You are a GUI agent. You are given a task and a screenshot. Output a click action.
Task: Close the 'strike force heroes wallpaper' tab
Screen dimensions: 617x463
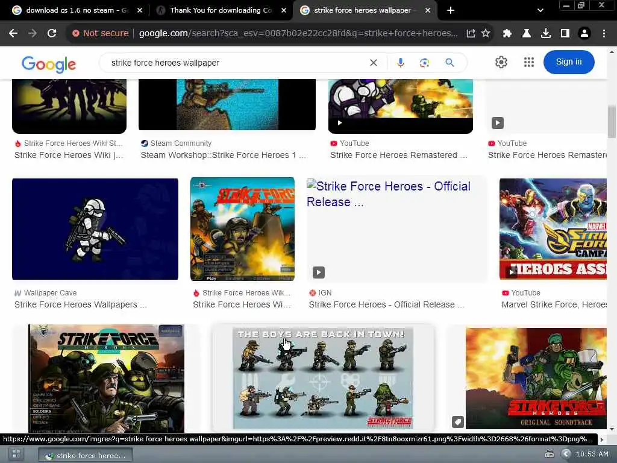[x=428, y=10]
